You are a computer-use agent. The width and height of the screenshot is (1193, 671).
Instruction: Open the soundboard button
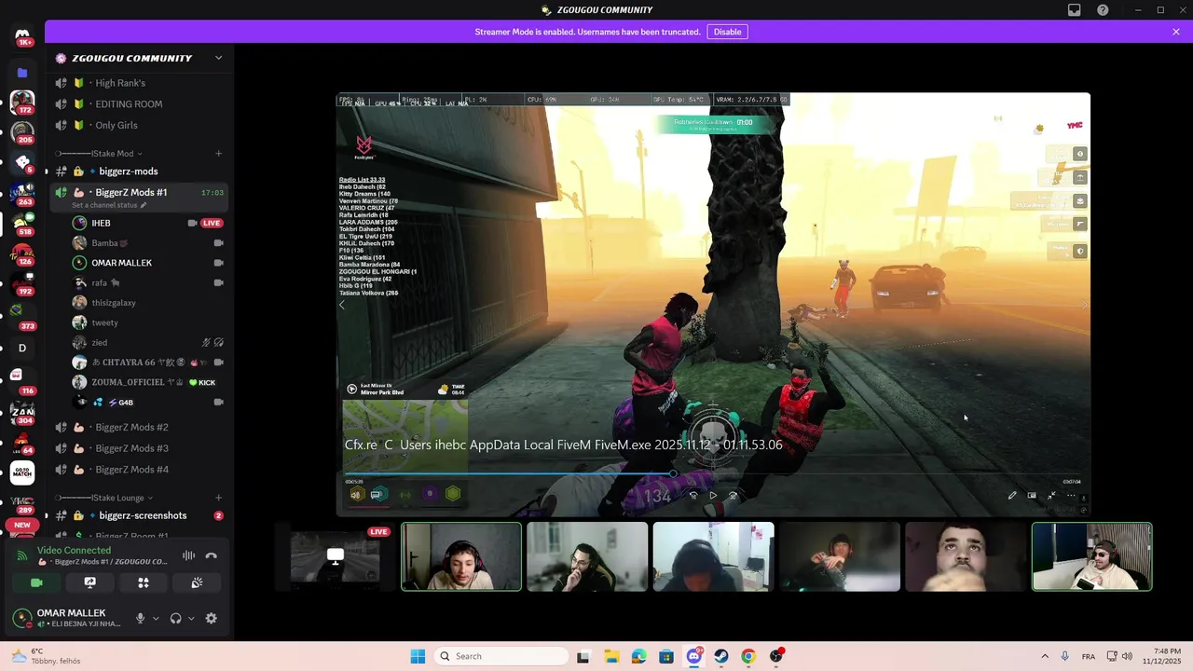197,582
